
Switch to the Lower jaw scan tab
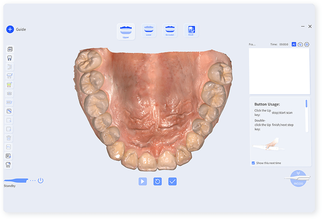click(x=148, y=30)
